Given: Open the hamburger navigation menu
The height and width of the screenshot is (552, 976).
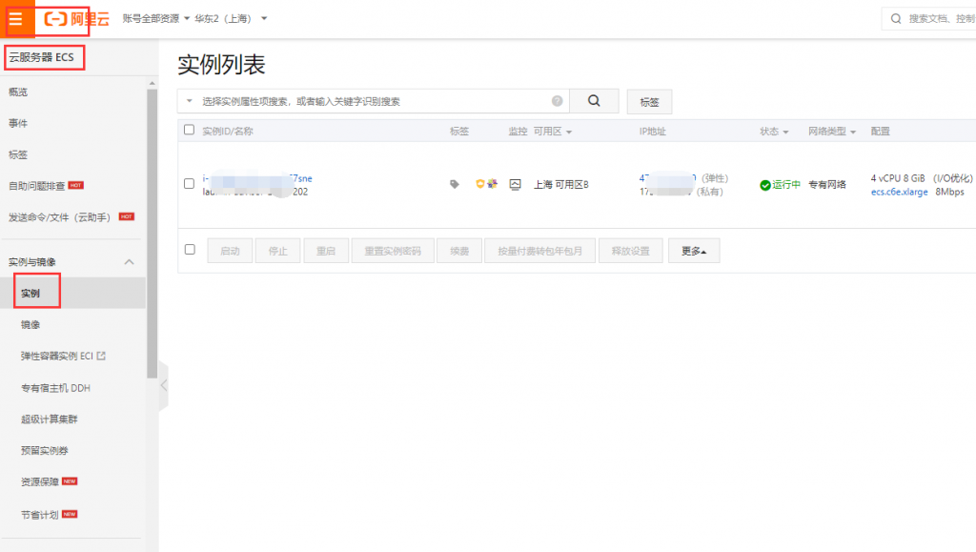Looking at the screenshot, I should coord(16,19).
